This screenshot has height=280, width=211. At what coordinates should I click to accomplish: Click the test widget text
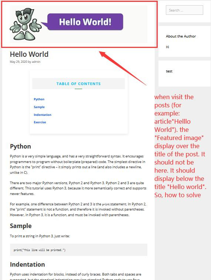[169, 71]
